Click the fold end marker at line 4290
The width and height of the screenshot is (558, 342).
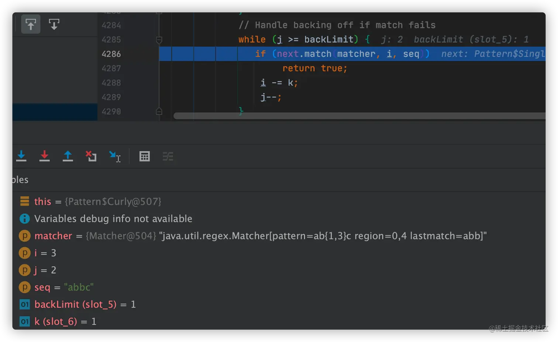click(159, 111)
